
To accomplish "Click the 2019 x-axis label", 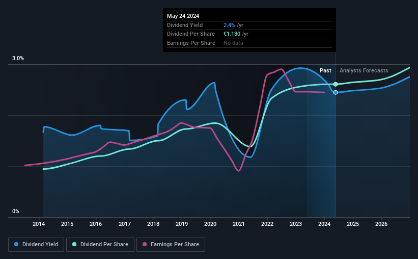I will tap(182, 224).
